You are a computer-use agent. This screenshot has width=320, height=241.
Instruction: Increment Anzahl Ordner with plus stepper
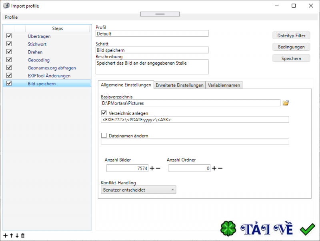[x=214, y=168]
